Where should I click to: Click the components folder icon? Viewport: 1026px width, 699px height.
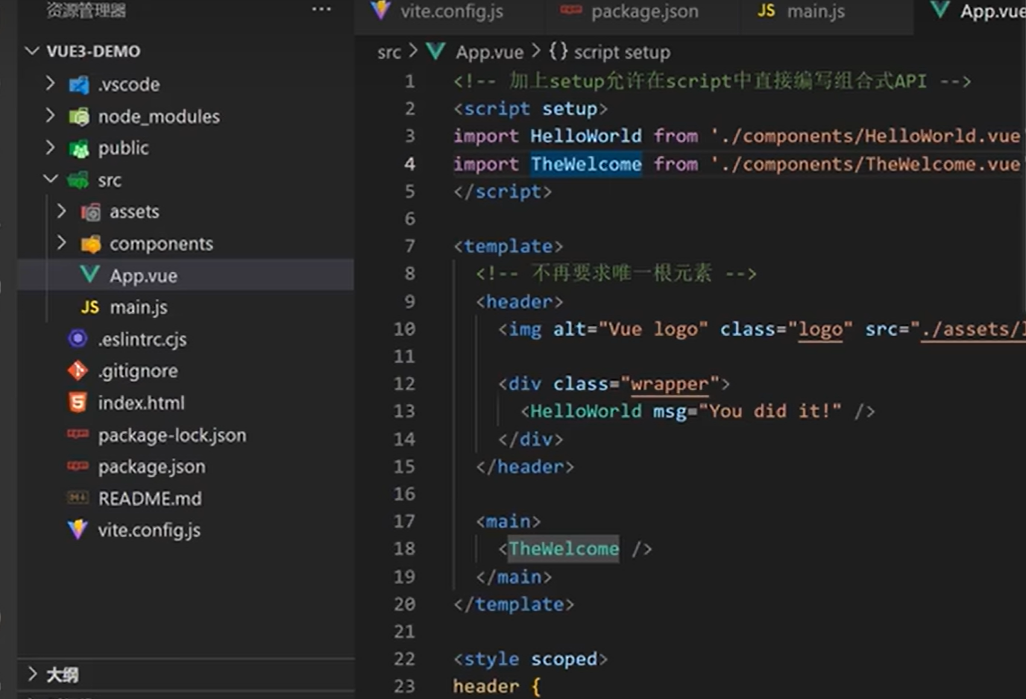click(x=90, y=244)
